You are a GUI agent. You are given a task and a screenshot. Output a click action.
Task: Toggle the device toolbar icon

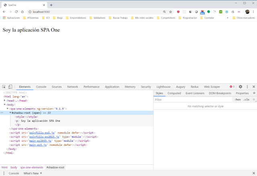10,87
